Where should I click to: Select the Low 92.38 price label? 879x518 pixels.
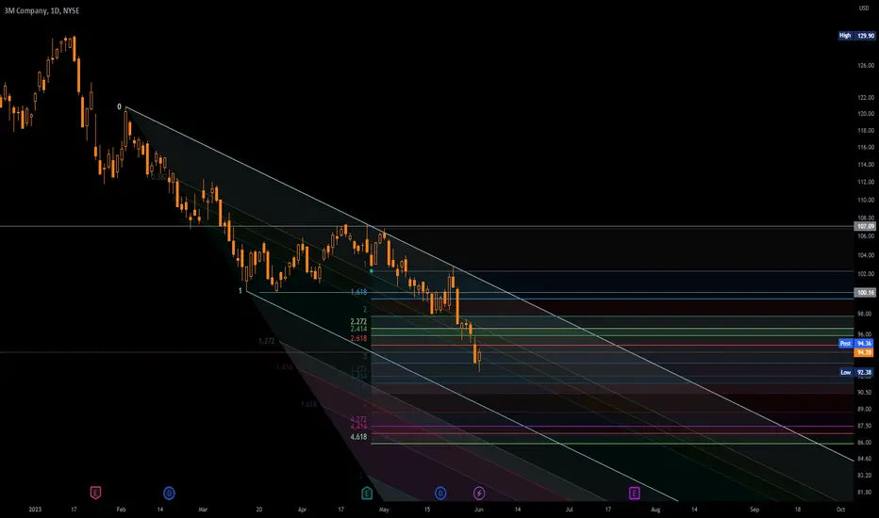tap(856, 372)
